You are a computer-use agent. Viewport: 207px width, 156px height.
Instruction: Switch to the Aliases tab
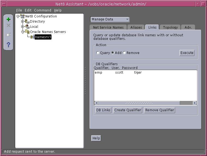click(136, 27)
